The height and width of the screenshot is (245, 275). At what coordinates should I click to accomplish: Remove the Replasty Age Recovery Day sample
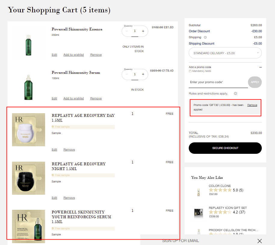[69, 150]
